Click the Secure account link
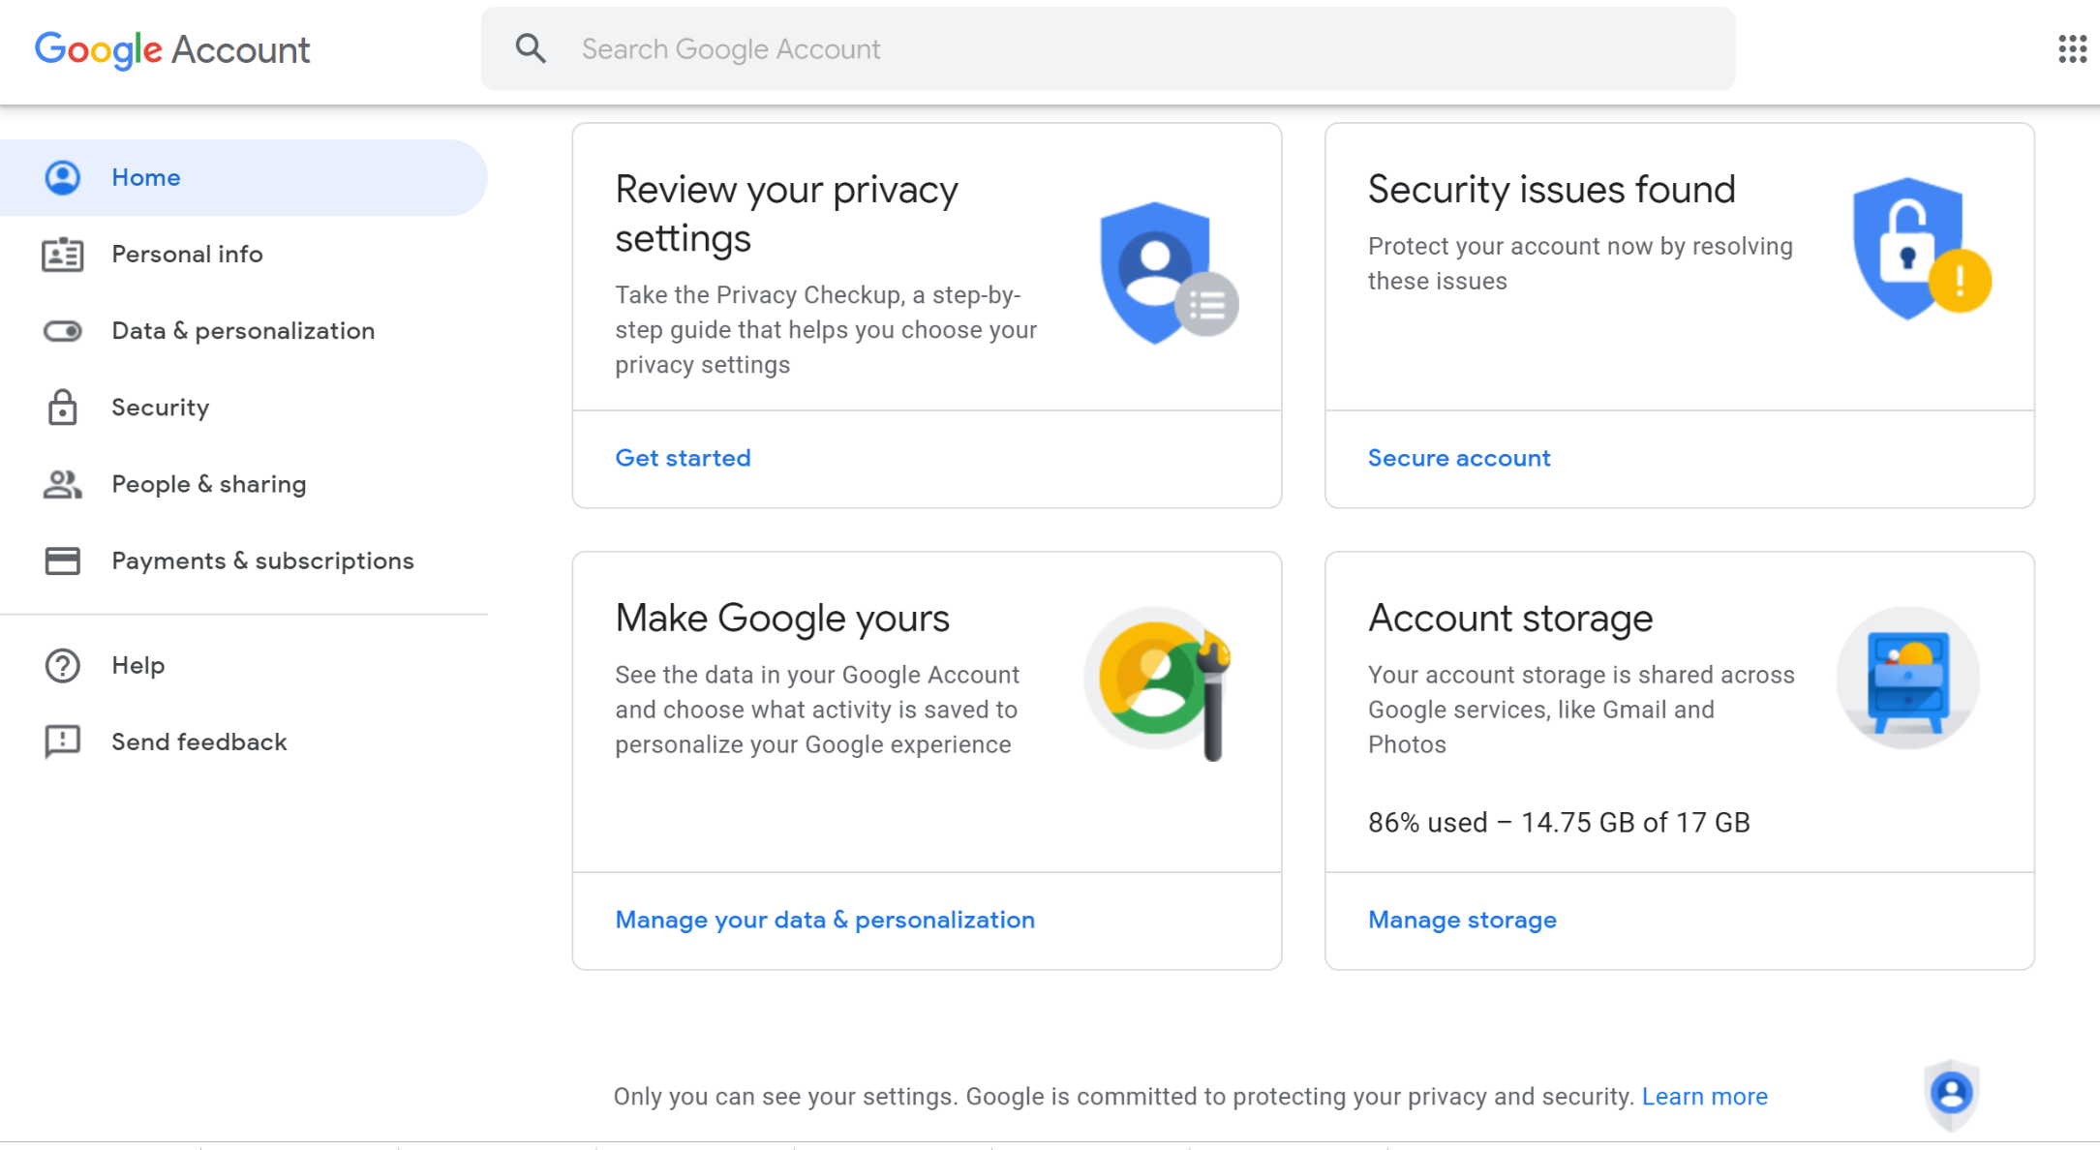The width and height of the screenshot is (2100, 1150). pyautogui.click(x=1459, y=458)
